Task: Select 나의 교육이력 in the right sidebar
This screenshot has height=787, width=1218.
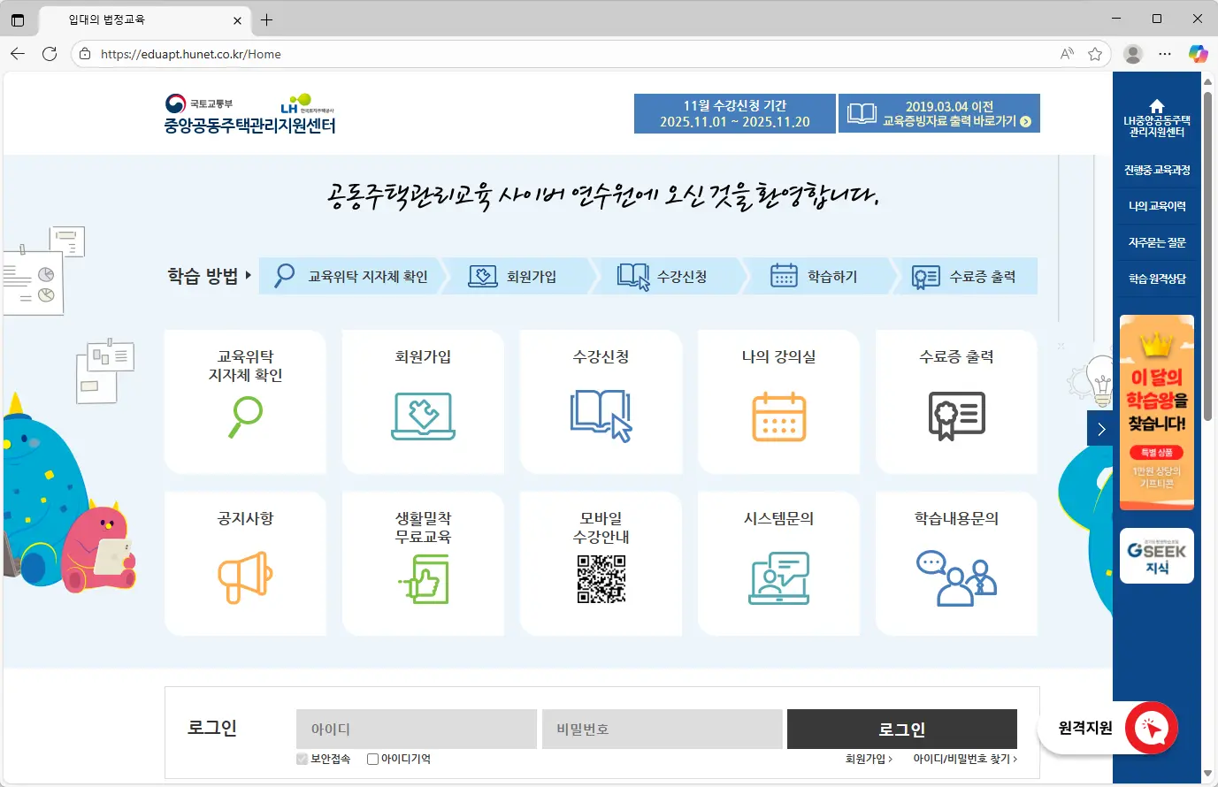Action: pyautogui.click(x=1156, y=206)
